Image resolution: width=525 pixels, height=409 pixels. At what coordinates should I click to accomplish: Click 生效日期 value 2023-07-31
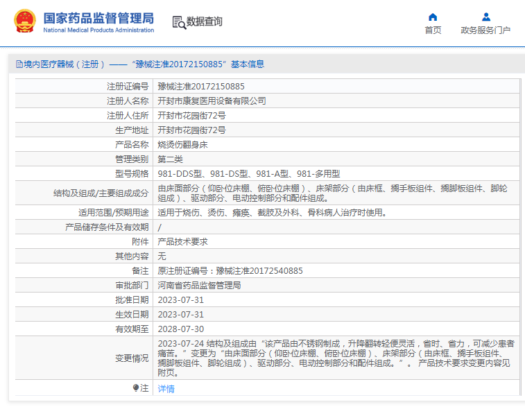181,315
